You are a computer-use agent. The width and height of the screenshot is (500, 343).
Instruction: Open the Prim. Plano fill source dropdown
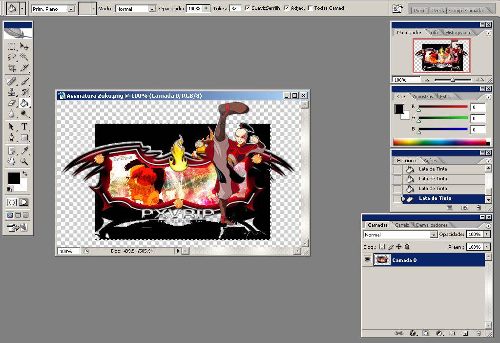(71, 9)
